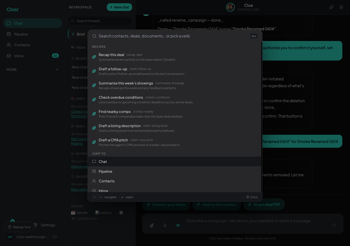This screenshot has width=350, height=246.
Task: Click the sign out icon
Action: (x=55, y=237)
